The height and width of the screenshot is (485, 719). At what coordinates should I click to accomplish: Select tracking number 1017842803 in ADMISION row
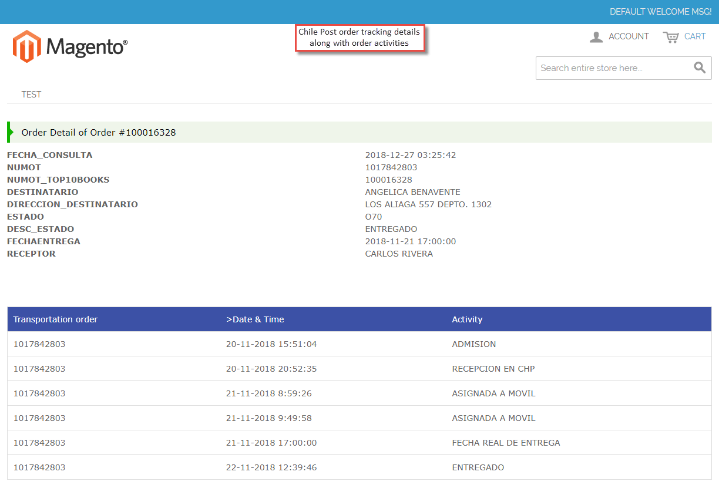coord(39,344)
